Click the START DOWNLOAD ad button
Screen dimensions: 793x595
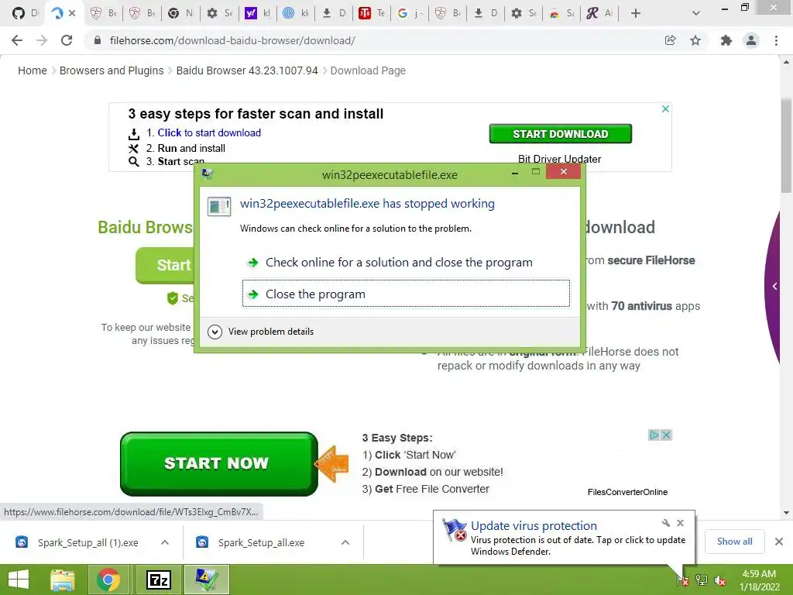[x=561, y=133]
